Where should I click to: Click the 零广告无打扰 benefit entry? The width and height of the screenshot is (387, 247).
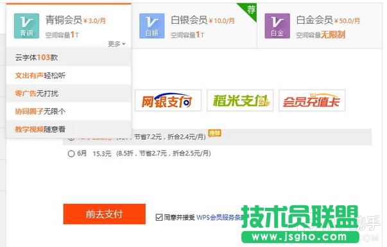point(69,93)
